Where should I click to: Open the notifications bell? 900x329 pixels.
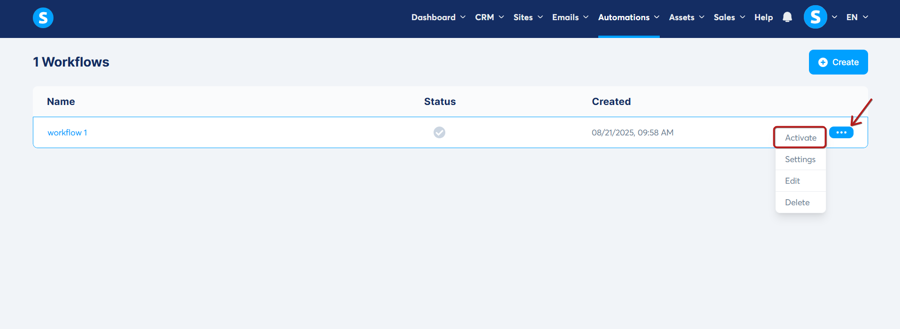[787, 17]
